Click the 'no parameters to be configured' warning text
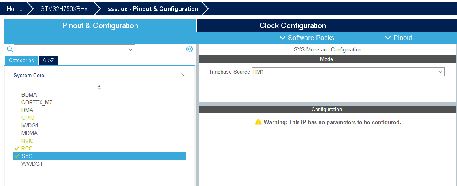Image resolution: width=457 pixels, height=186 pixels. tap(332, 122)
